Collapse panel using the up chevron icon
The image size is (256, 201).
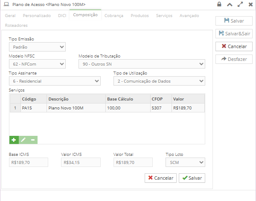click(230, 4)
